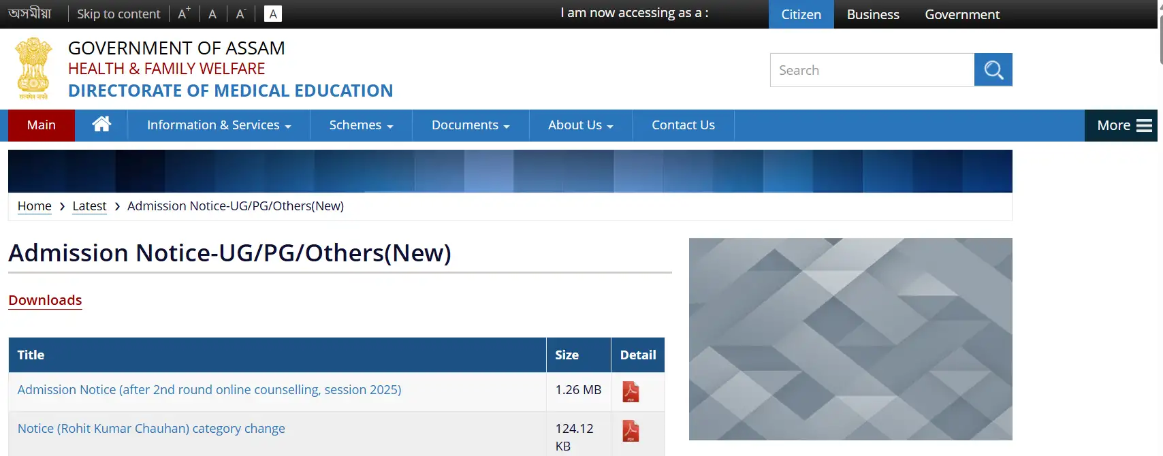Increase font size with A+ button
The height and width of the screenshot is (456, 1163).
tap(184, 14)
